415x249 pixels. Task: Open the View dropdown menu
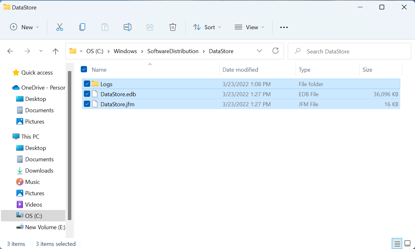click(x=249, y=27)
